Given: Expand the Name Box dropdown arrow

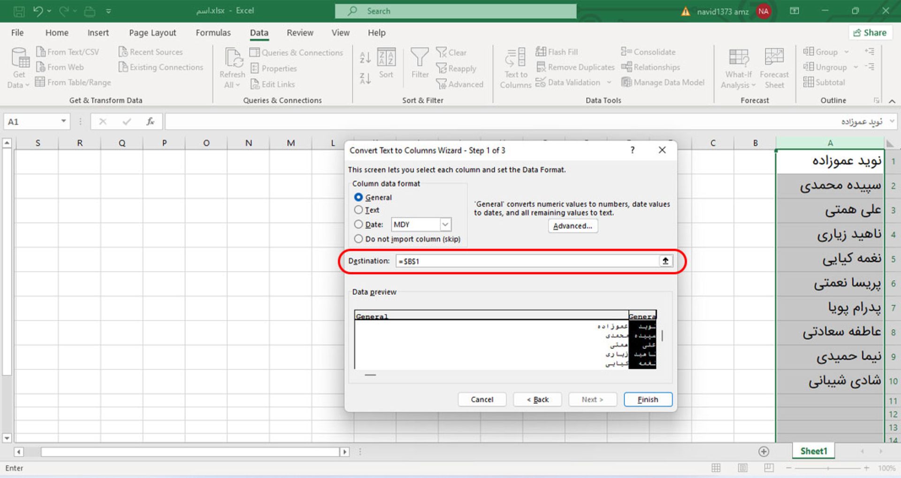Looking at the screenshot, I should [63, 122].
